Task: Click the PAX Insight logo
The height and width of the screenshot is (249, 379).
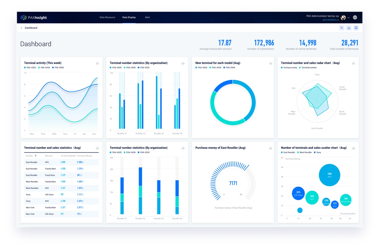Action: pyautogui.click(x=34, y=18)
